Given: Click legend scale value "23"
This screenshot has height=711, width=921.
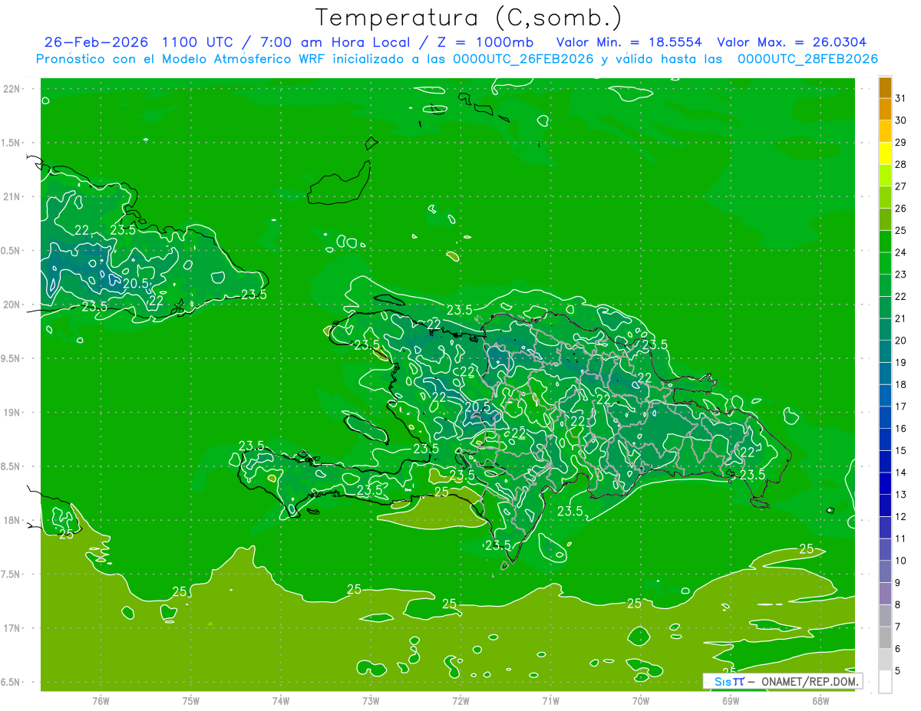Looking at the screenshot, I should pos(901,275).
